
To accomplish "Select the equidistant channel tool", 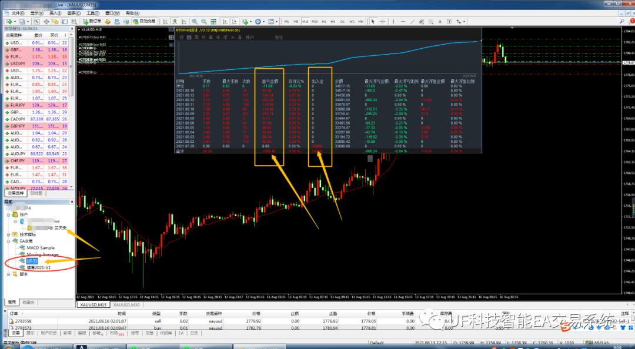I will (x=421, y=21).
